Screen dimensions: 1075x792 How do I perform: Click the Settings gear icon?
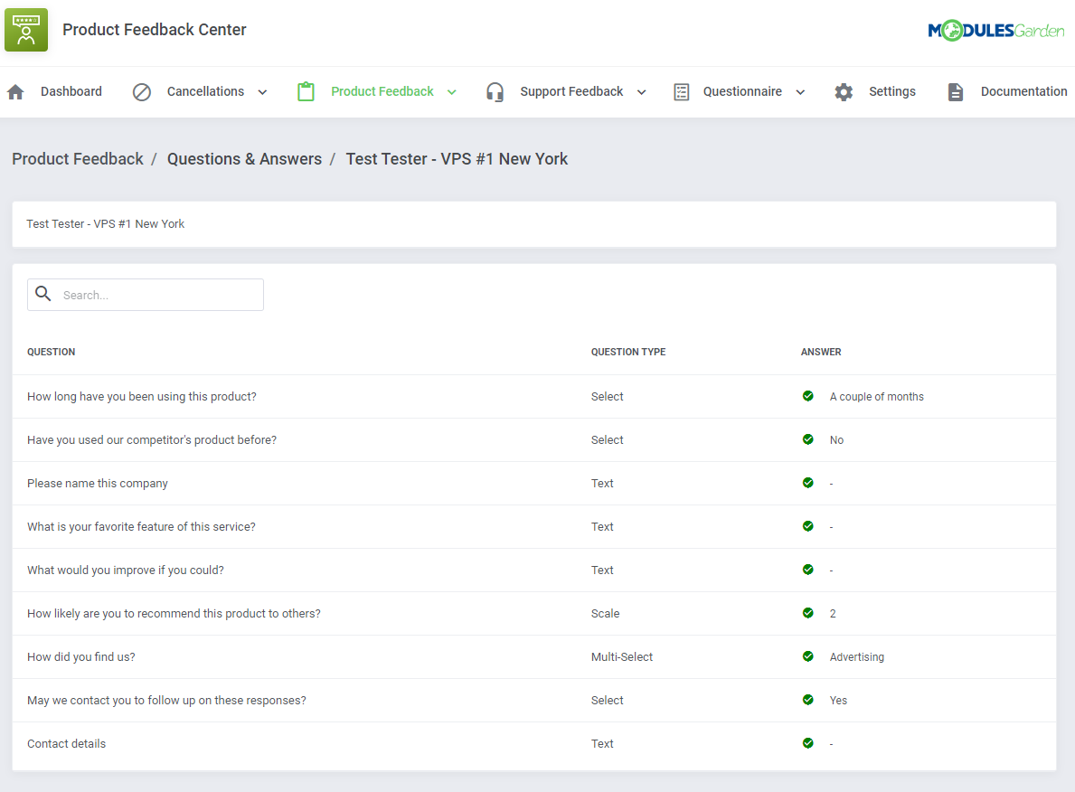844,92
